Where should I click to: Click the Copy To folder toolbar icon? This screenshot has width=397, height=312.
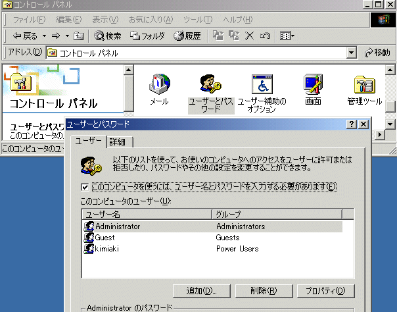(x=234, y=36)
